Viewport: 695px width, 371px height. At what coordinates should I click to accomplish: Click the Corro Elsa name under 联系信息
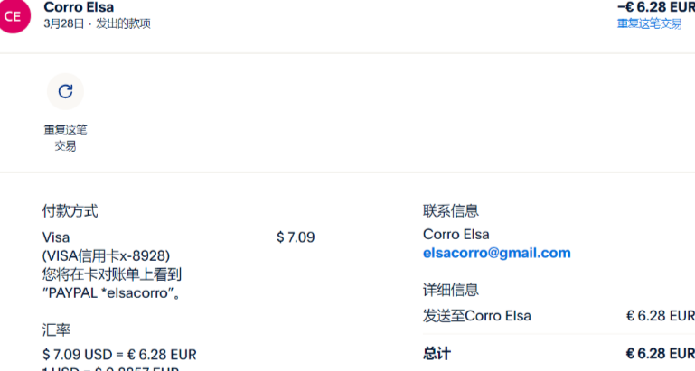pyautogui.click(x=456, y=234)
